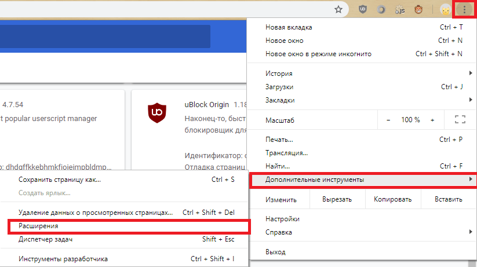Click the gray circle extension icon

[381, 10]
